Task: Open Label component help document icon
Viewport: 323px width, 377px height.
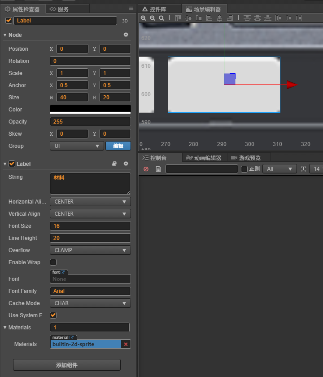Action: point(114,164)
